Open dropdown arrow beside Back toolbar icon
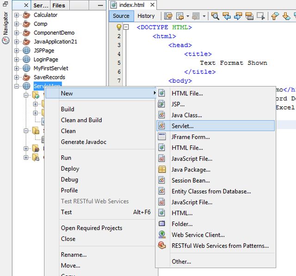Image resolution: width=296 pixels, height=276 pixels. (x=188, y=16)
